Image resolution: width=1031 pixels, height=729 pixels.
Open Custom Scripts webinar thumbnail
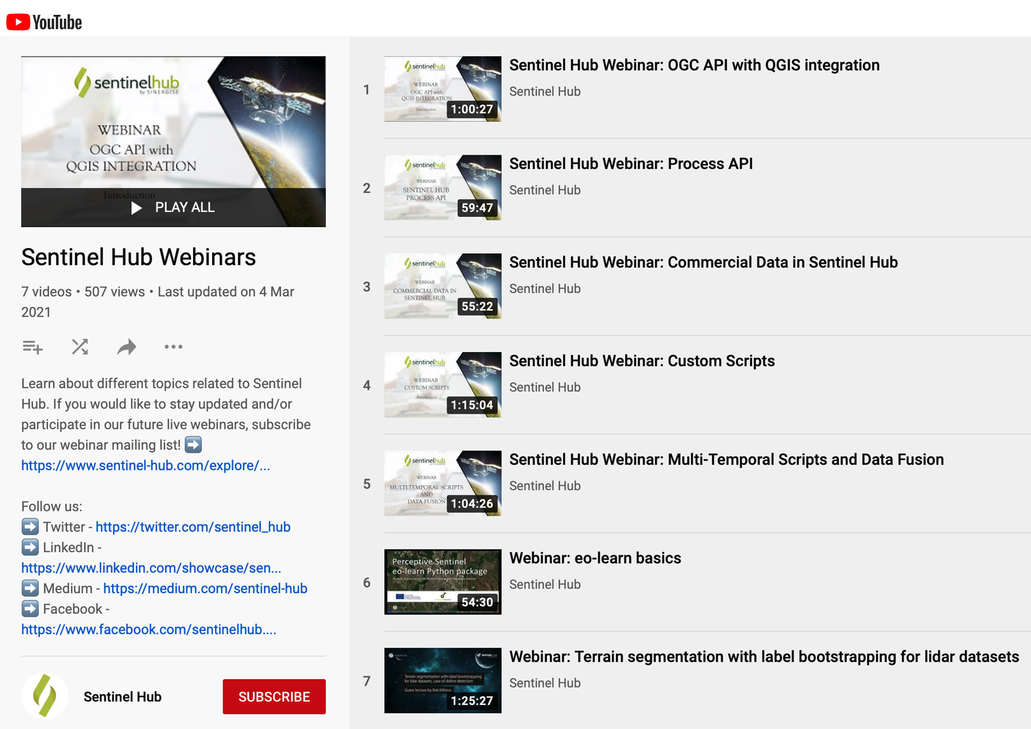pyautogui.click(x=443, y=385)
